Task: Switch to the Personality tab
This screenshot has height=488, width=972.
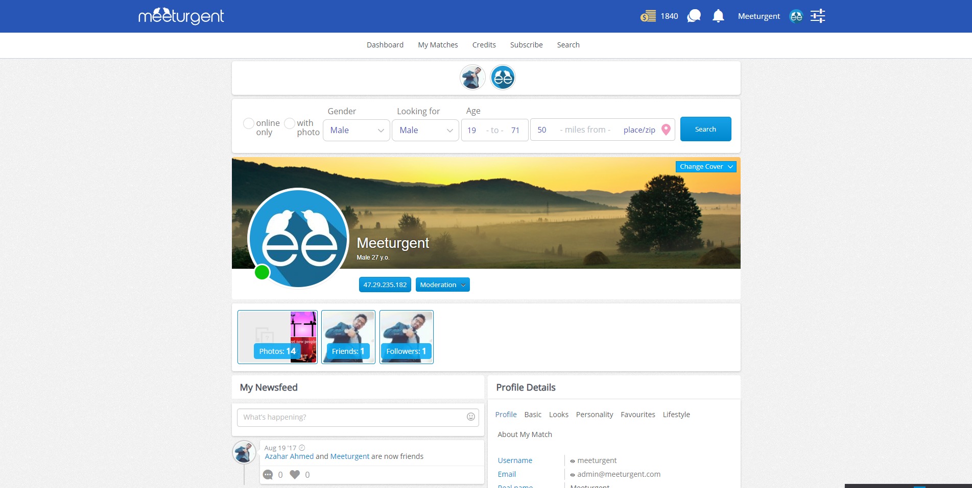Action: point(594,415)
